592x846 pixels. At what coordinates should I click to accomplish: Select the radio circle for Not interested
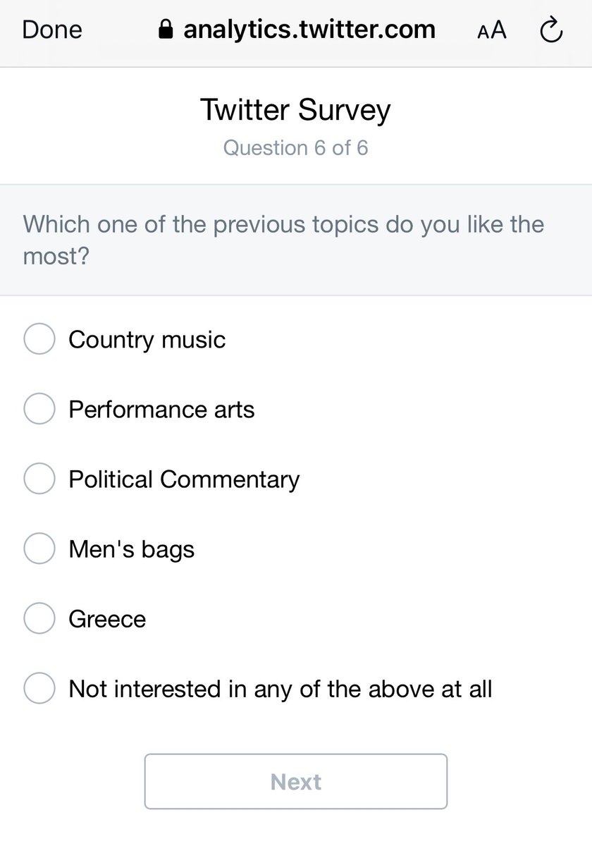coord(39,688)
